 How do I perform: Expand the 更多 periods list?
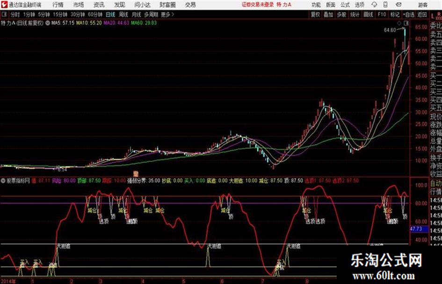pyautogui.click(x=167, y=14)
